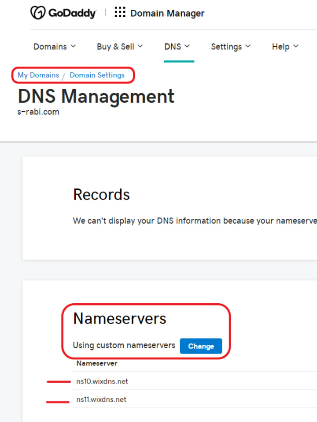Click the Nameserver column header
The height and width of the screenshot is (422, 317).
[x=97, y=363]
